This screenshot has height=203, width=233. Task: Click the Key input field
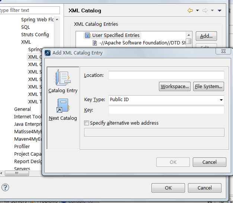[x=166, y=110]
